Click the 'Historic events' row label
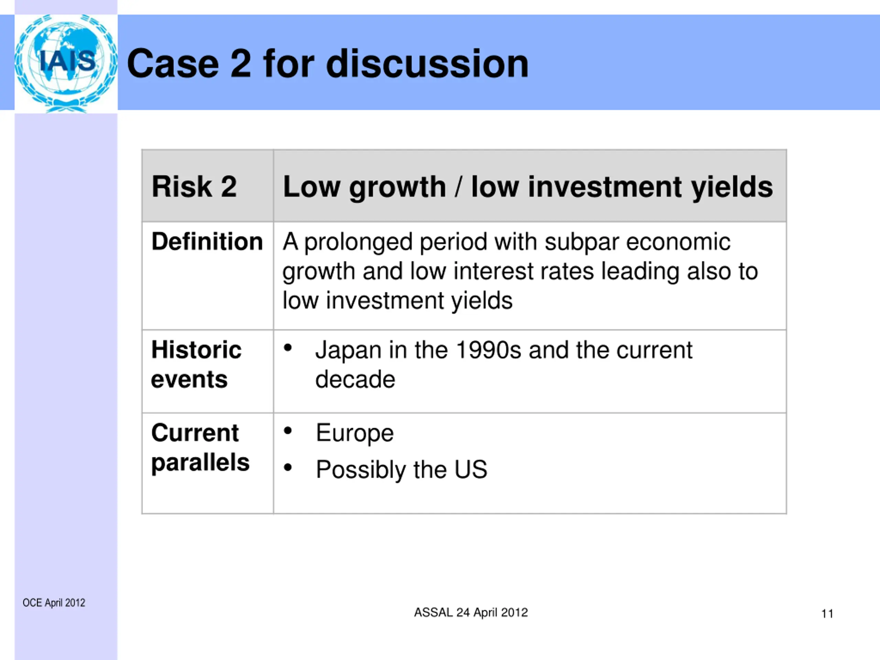Image resolution: width=880 pixels, height=660 pixels. (196, 364)
